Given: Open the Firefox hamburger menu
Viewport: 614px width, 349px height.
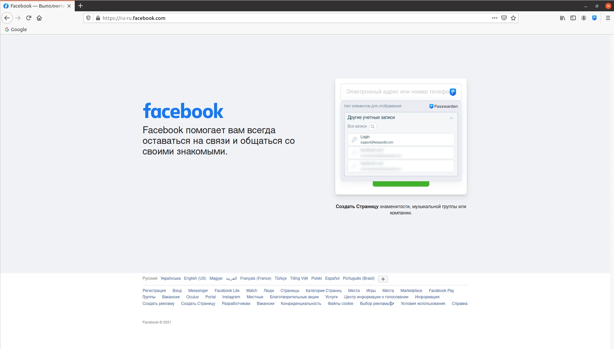Looking at the screenshot, I should (x=608, y=18).
